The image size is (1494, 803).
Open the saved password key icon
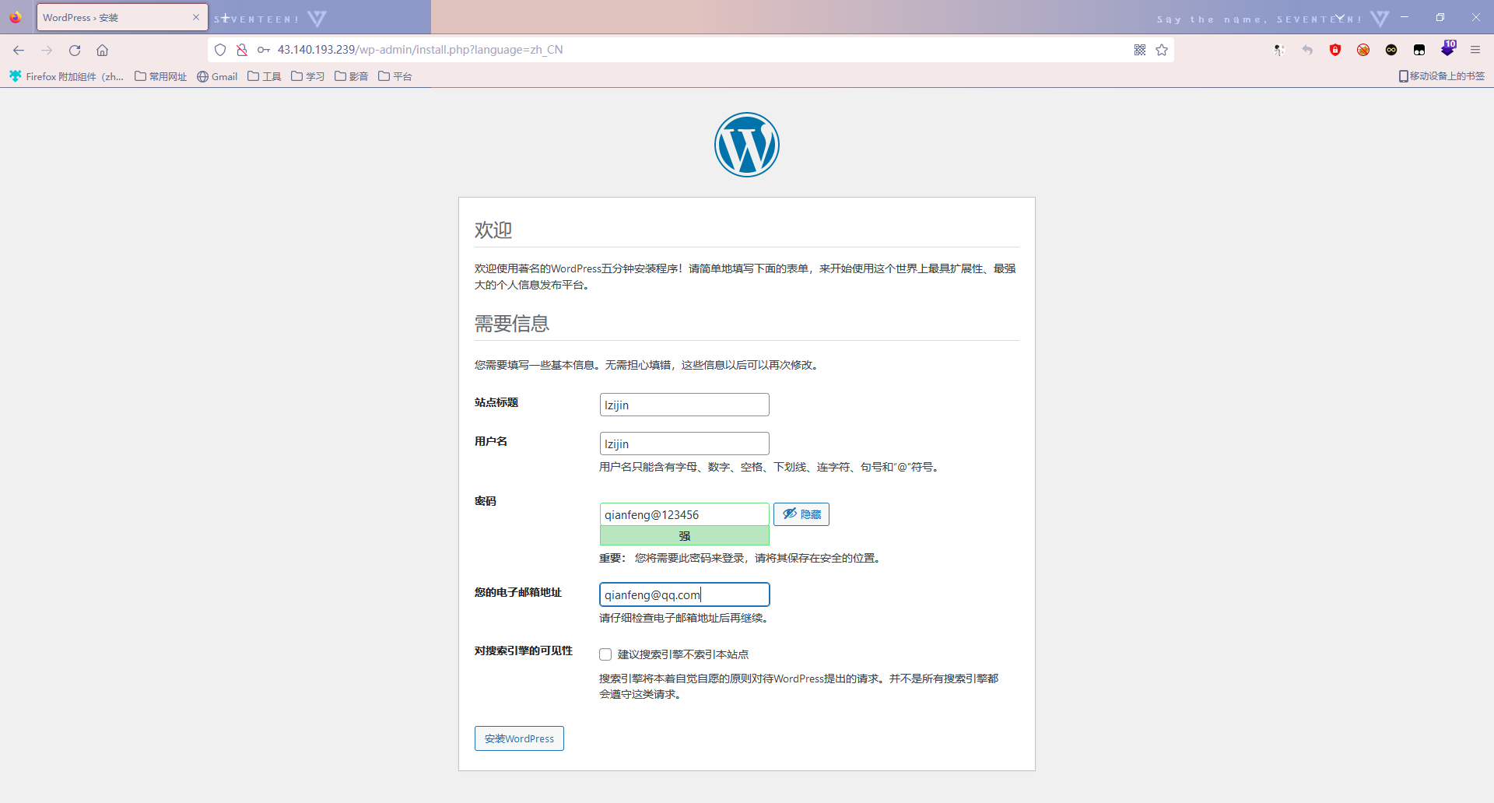(264, 50)
